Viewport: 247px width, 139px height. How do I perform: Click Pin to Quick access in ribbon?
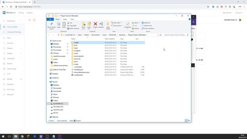(51, 26)
